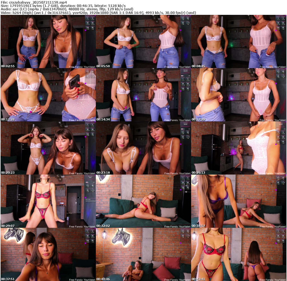This screenshot has width=287, height=281.
Task: Select the 00:37:51 thumbnail
Action: click(x=48, y=254)
